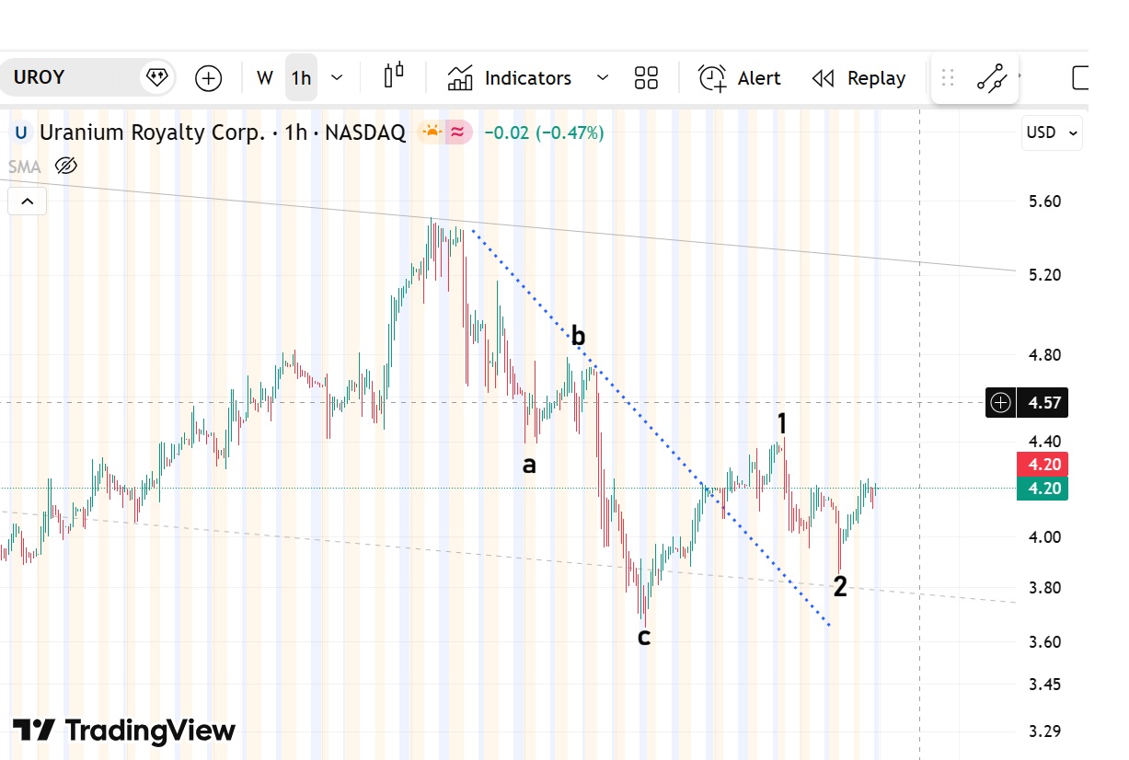Screen dimensions: 1129x760
Task: Create an Alert
Action: point(740,78)
